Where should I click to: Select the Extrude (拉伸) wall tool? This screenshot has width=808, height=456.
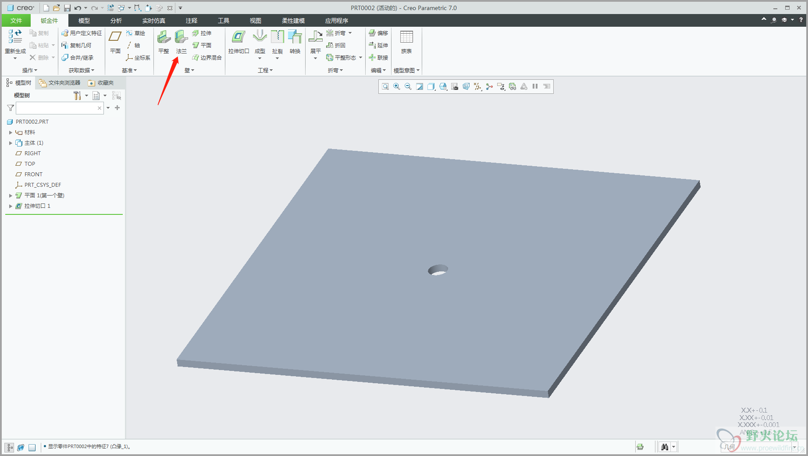click(x=202, y=33)
